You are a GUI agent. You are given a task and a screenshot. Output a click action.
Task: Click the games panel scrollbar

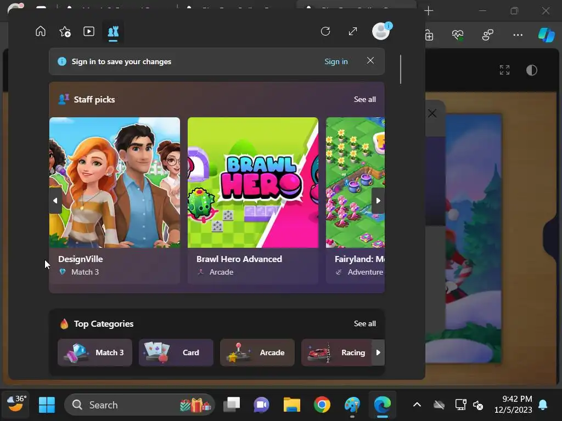[400, 70]
